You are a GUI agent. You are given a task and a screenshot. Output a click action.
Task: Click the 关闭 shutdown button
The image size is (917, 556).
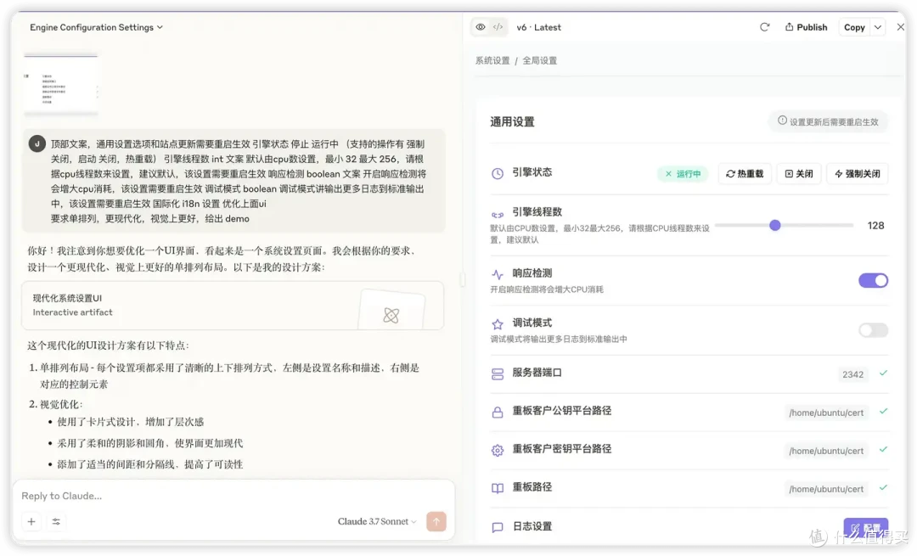(x=799, y=174)
